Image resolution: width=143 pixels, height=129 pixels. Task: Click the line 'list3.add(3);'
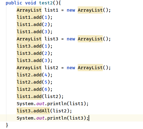(34, 61)
